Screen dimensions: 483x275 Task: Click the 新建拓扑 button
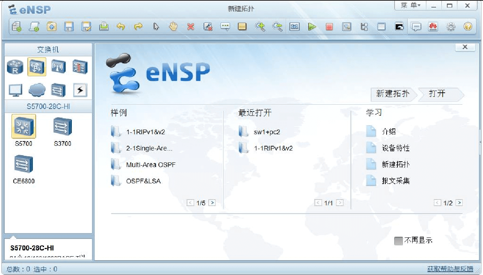point(393,94)
